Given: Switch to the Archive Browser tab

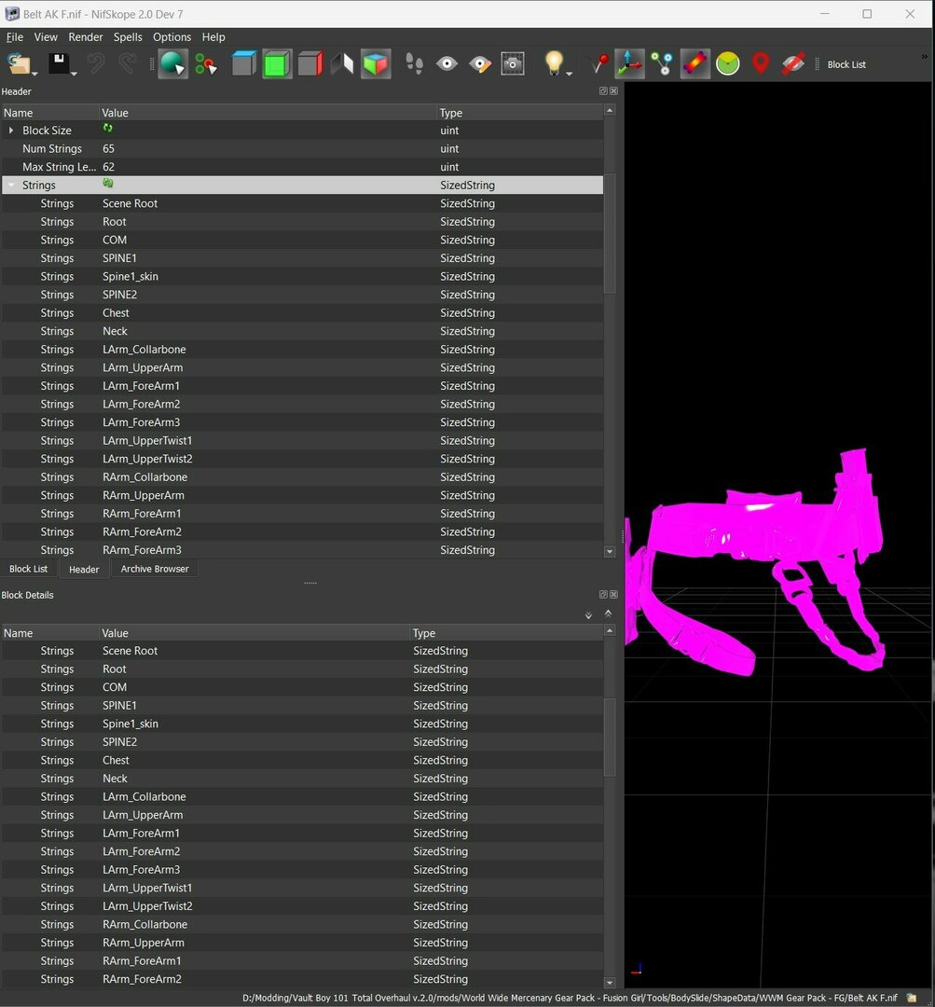Looking at the screenshot, I should (155, 569).
